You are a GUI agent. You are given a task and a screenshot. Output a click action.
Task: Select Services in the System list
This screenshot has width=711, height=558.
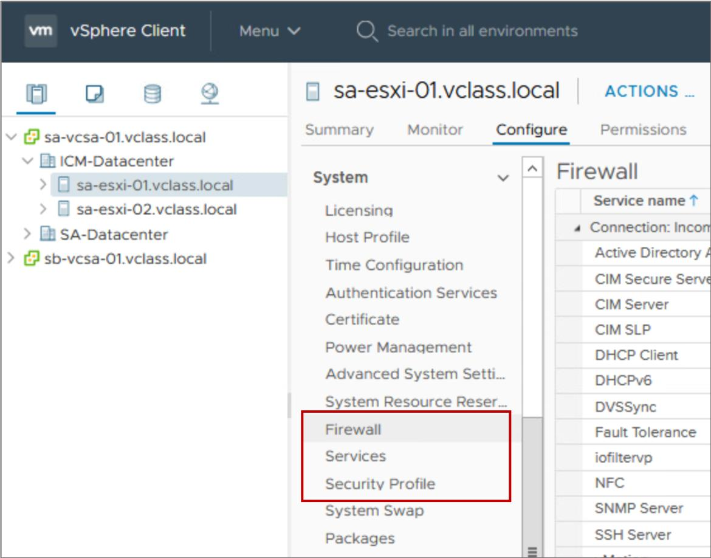(x=355, y=456)
